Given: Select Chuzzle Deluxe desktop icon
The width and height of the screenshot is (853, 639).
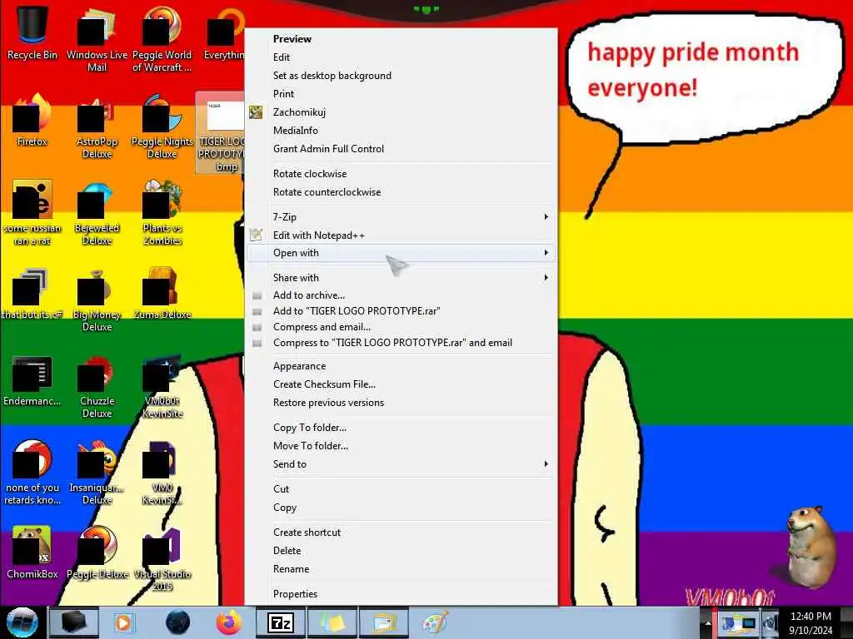Looking at the screenshot, I should 97,387.
